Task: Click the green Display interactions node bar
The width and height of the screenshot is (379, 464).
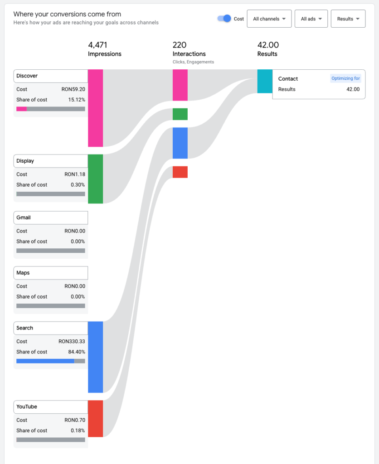Action: tap(180, 114)
